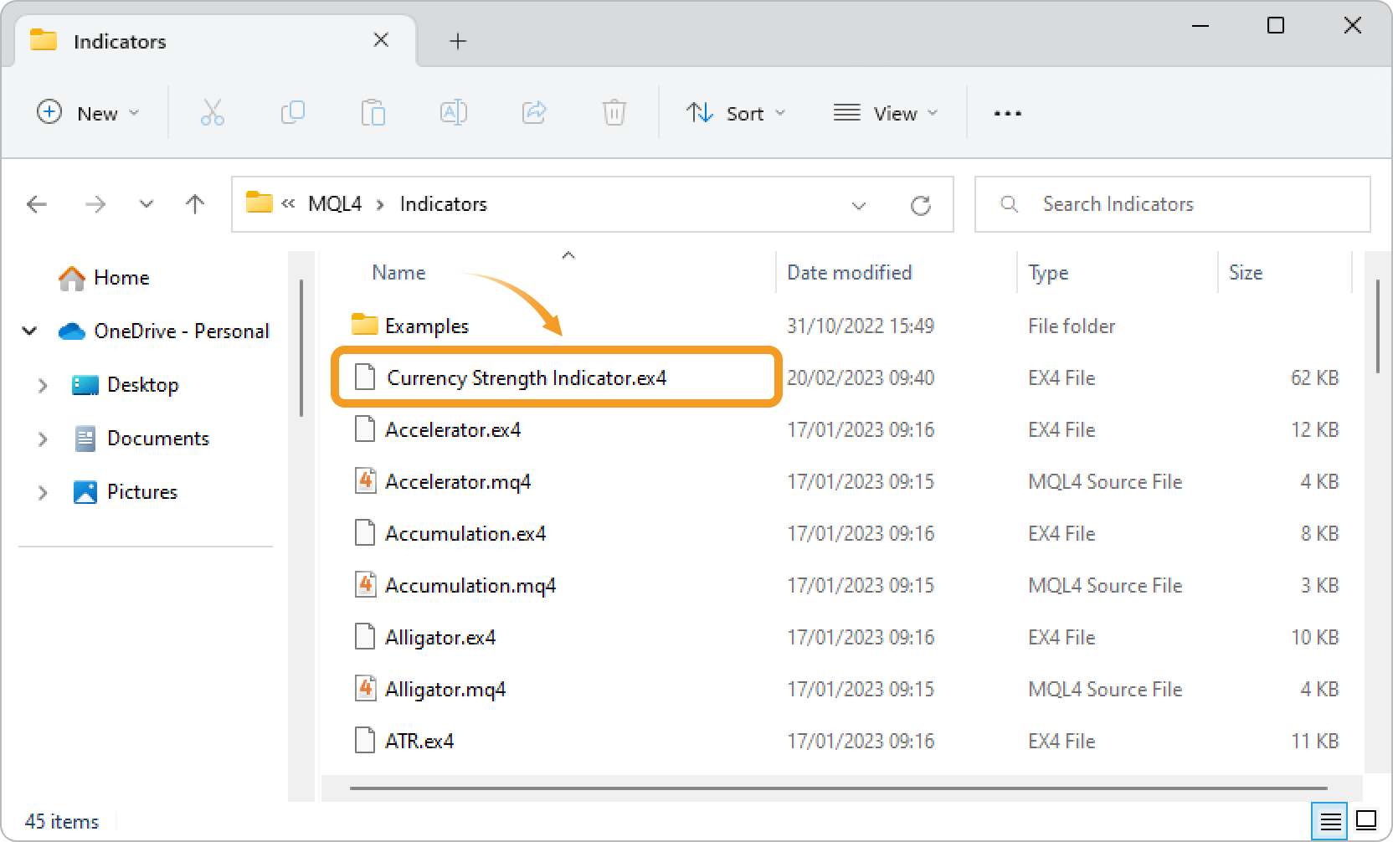Add a new tab with plus
This screenshot has width=1393, height=842.
coord(458,41)
